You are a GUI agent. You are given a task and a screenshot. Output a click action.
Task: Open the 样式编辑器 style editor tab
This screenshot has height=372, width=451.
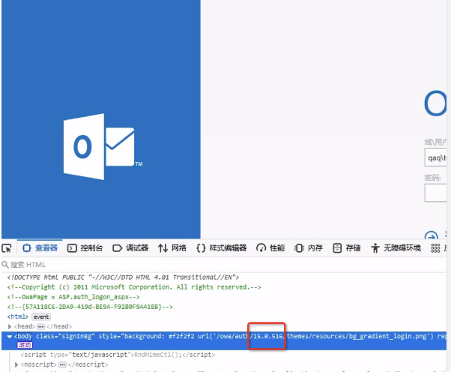click(x=221, y=248)
